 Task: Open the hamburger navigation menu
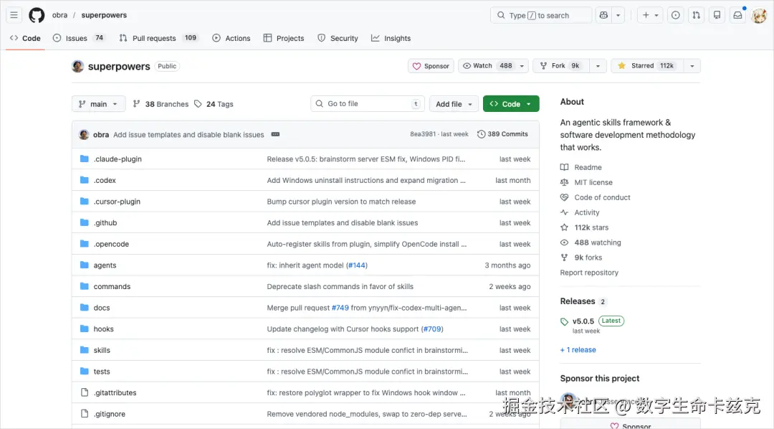[14, 15]
